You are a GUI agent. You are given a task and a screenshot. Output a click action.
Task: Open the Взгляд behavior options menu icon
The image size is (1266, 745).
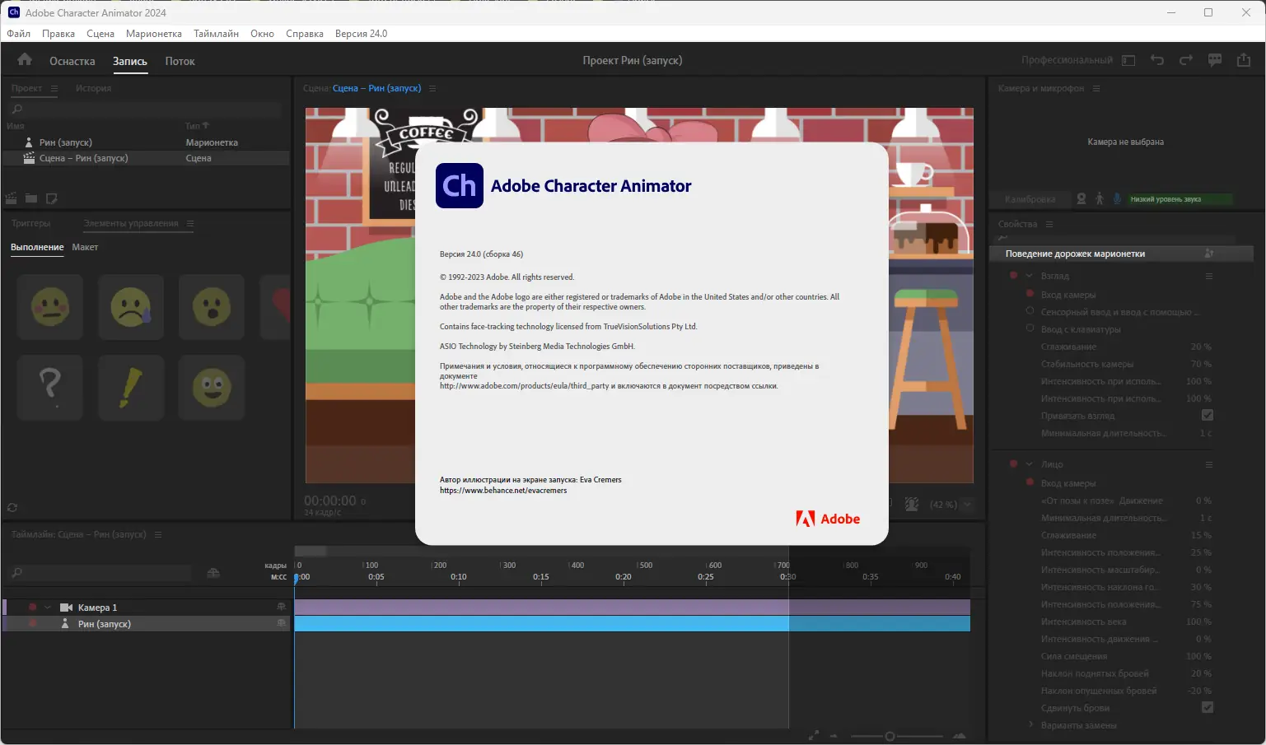[x=1209, y=276]
